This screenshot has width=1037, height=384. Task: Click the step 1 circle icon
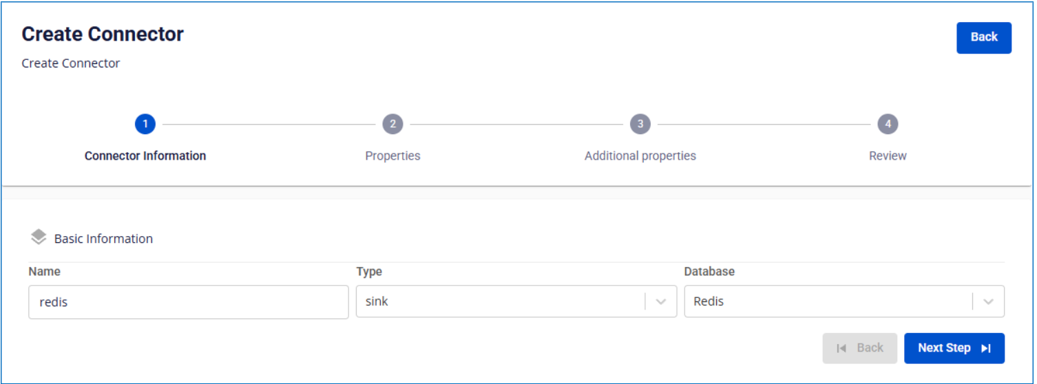point(145,124)
